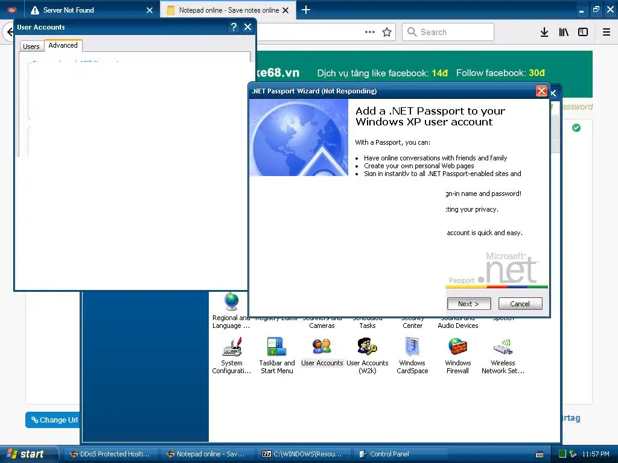Open the browser Library icon

[x=564, y=32]
